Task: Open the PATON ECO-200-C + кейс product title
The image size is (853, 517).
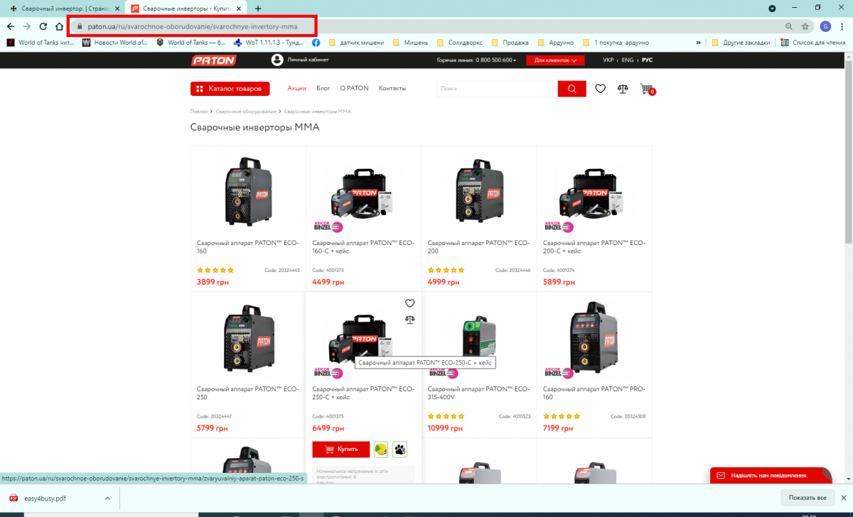Action: [594, 246]
